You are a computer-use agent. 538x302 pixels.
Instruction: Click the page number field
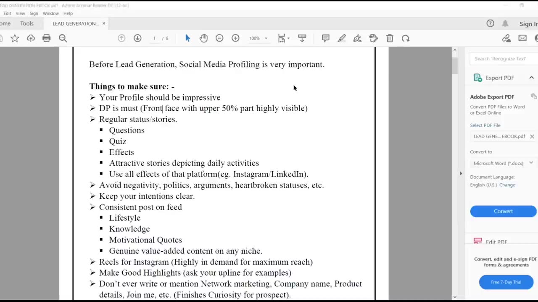pyautogui.click(x=154, y=39)
